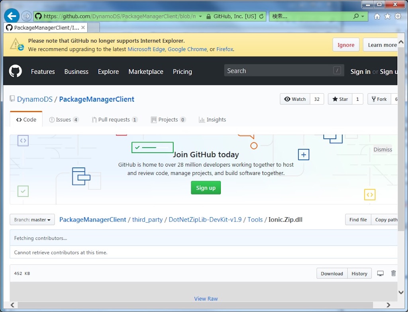Viewport: 408px width, 312px height.
Task: Go back with the browser back arrow
Action: pyautogui.click(x=12, y=16)
